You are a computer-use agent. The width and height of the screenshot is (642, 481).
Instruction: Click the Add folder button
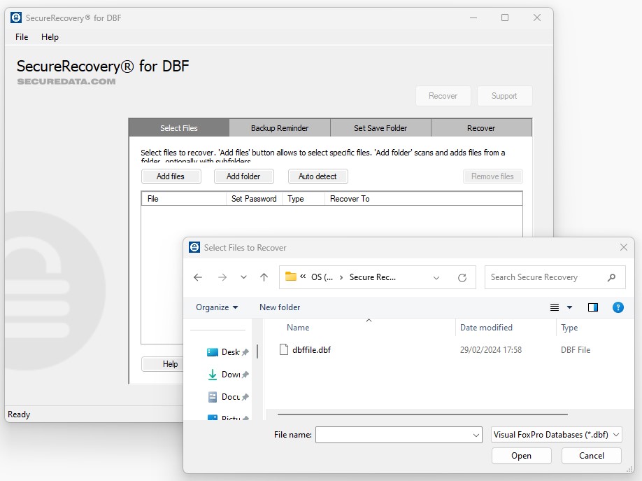243,176
